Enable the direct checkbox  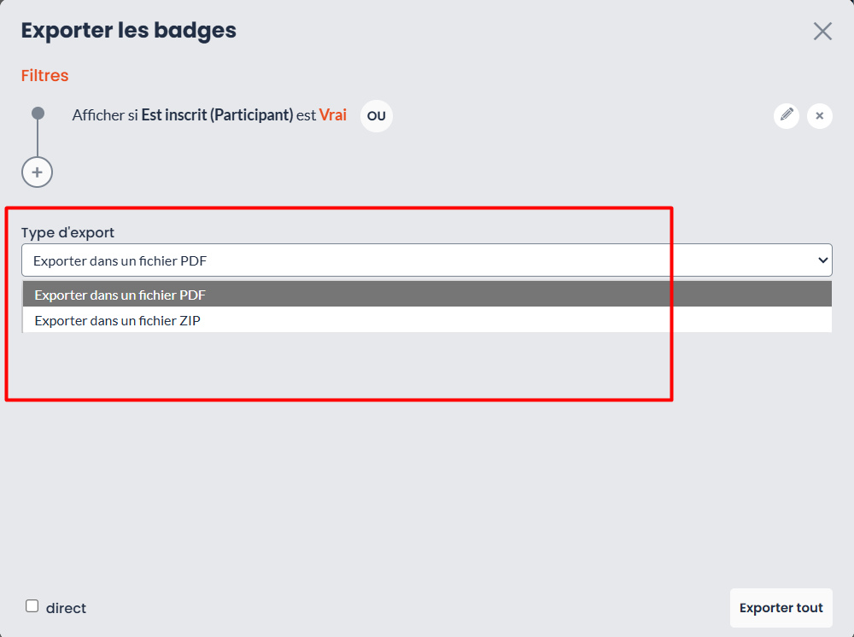[32, 606]
